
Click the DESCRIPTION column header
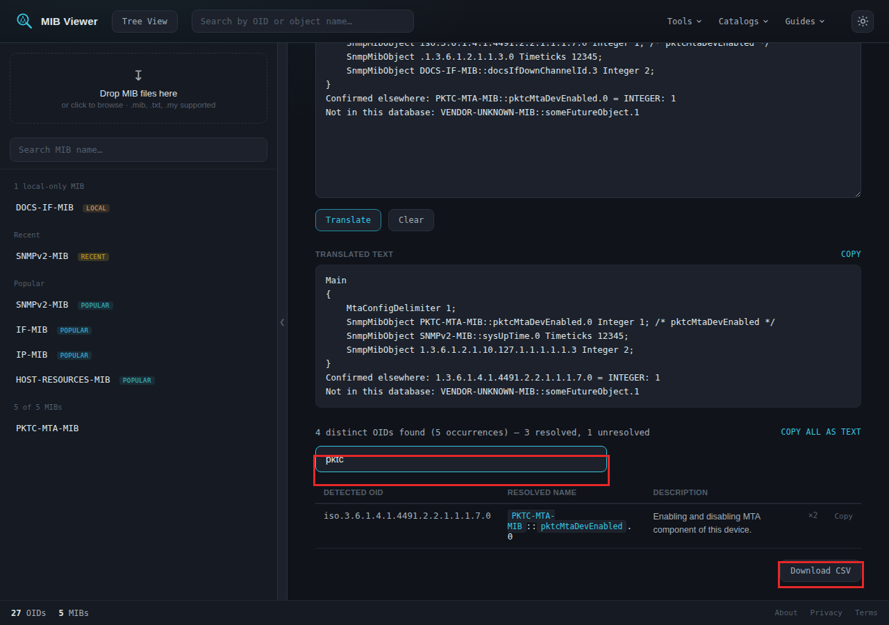click(x=680, y=492)
